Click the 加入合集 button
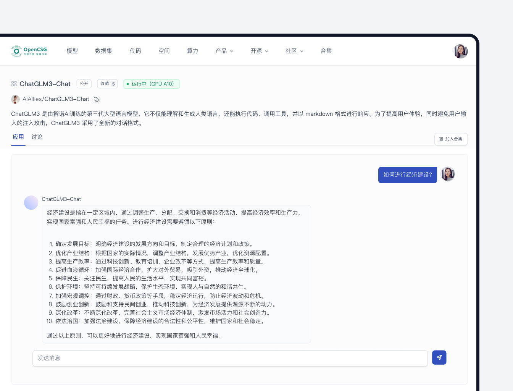513x391 pixels. 451,139
